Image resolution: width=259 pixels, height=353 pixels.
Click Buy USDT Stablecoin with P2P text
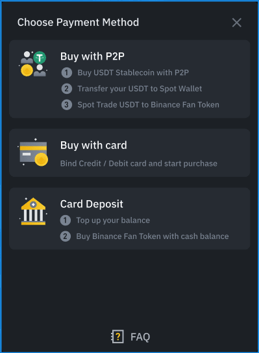coord(133,73)
